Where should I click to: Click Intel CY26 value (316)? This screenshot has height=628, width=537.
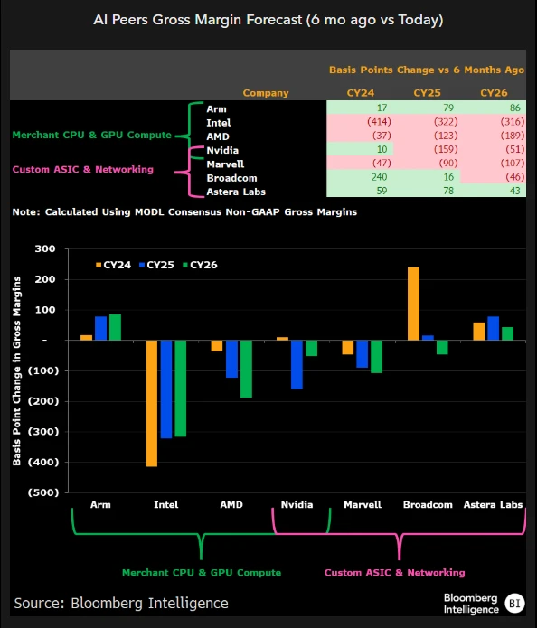[513, 121]
